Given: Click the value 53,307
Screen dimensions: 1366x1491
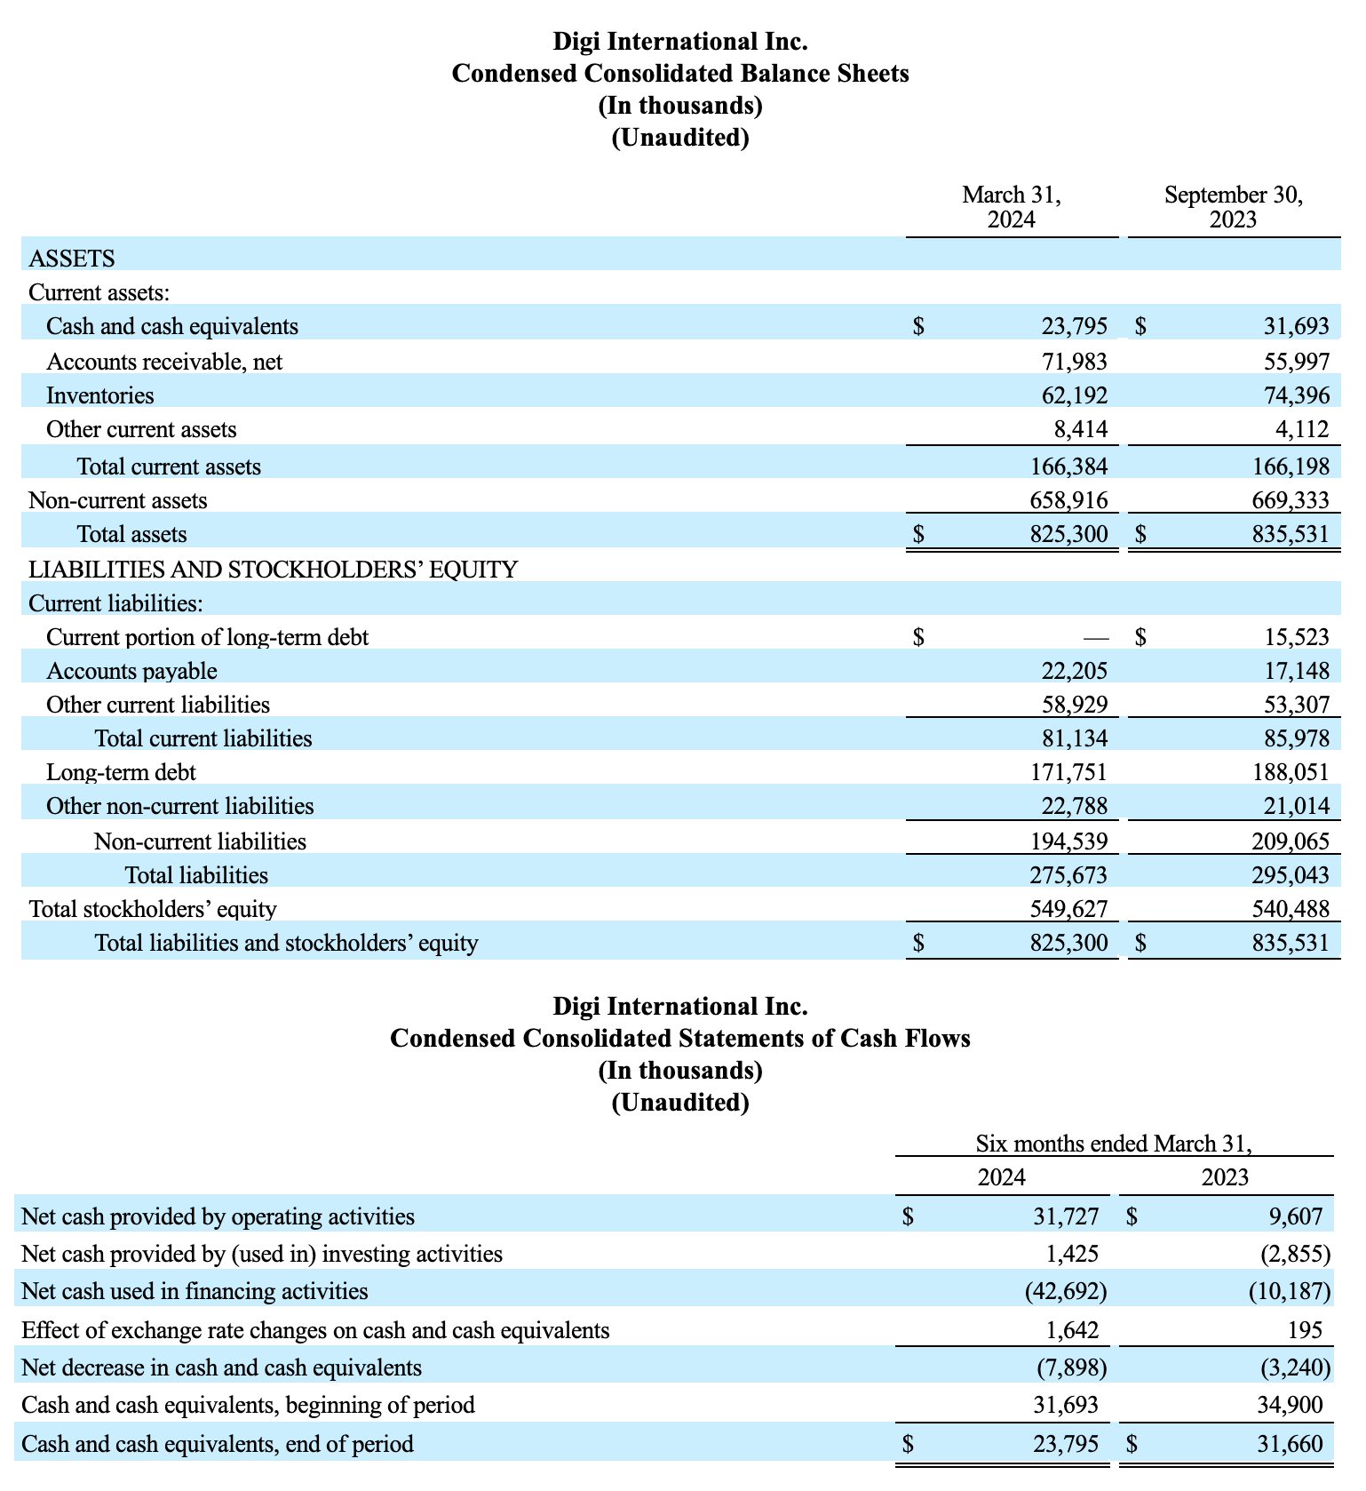Looking at the screenshot, I should click(x=1297, y=705).
